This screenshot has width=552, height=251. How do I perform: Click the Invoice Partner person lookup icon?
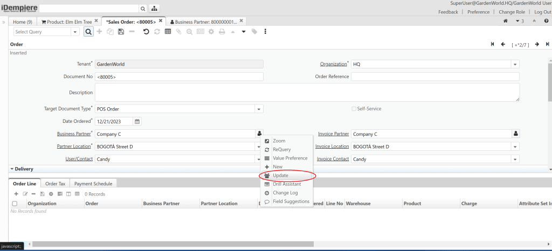(515, 134)
